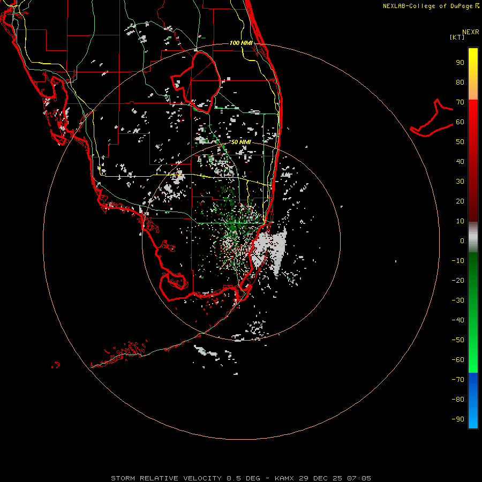Click the NEXR label above the scale
The height and width of the screenshot is (482, 482).
471,32
